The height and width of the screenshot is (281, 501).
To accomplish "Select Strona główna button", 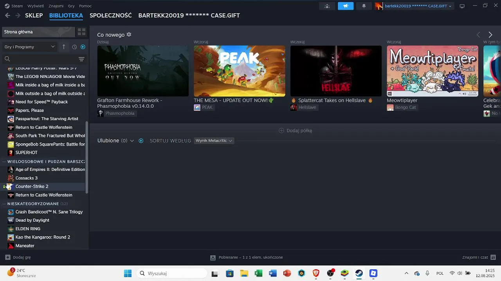I will pos(38,32).
